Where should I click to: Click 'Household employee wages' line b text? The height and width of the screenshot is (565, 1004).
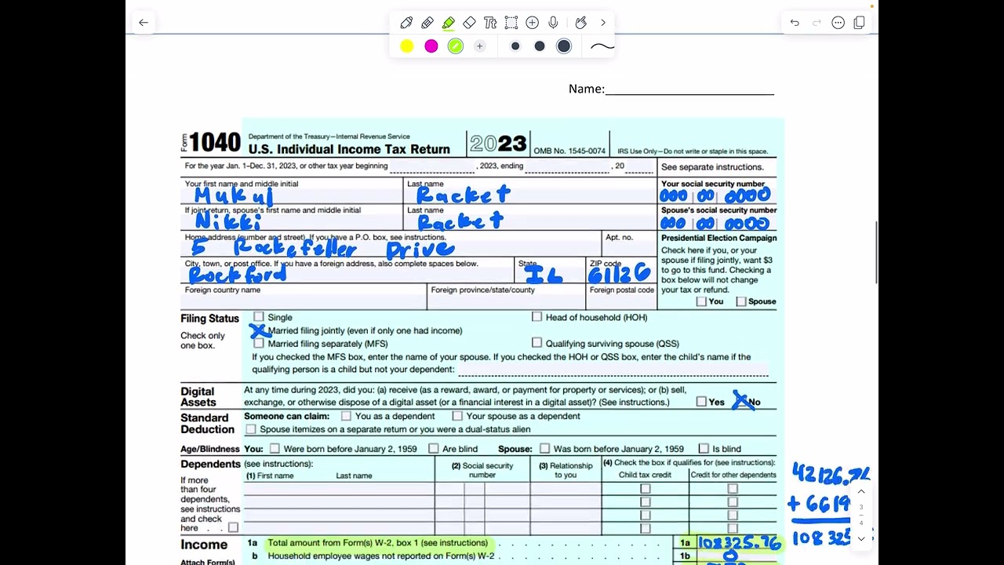(381, 556)
